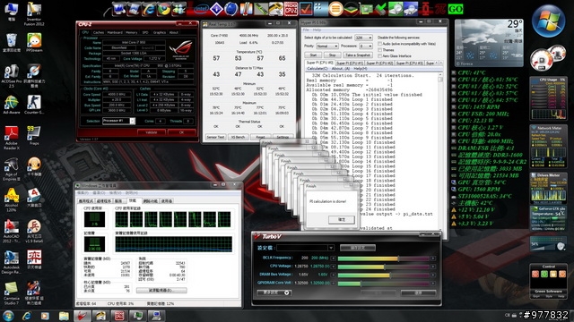This screenshot has width=574, height=322.
Task: Click the Foreca weather gadget
Action: (x=489, y=43)
